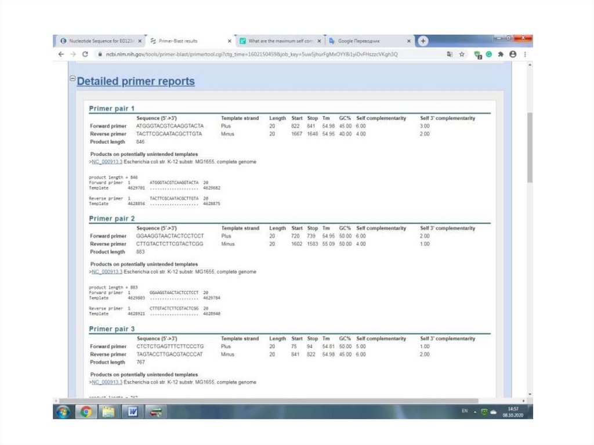Switch to 'What are the maximum self' tab
The image size is (594, 445).
[x=280, y=41]
